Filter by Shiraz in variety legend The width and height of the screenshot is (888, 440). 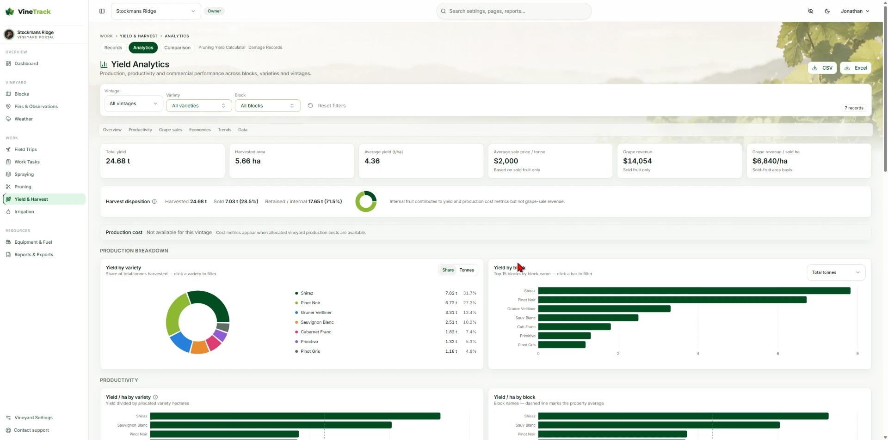(x=385, y=293)
